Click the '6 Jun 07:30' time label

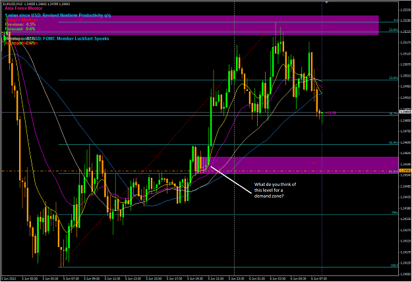click(319, 279)
